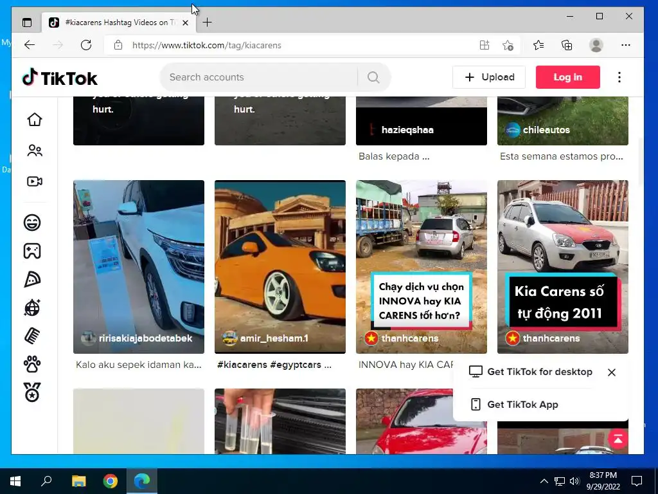The height and width of the screenshot is (494, 658).
Task: Click the Upload button
Action: [x=489, y=77]
